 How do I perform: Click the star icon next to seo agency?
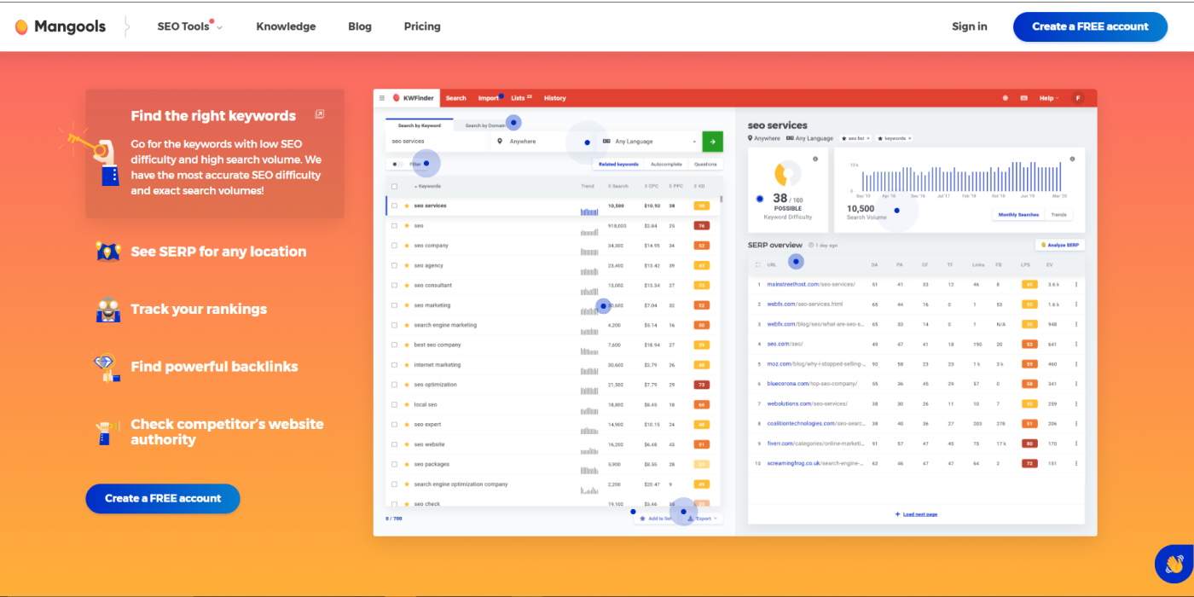407,265
